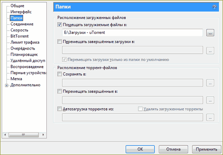Viewport: 223px width, 155px height.
Task: Open the Скорость section
Action: [x=19, y=30]
